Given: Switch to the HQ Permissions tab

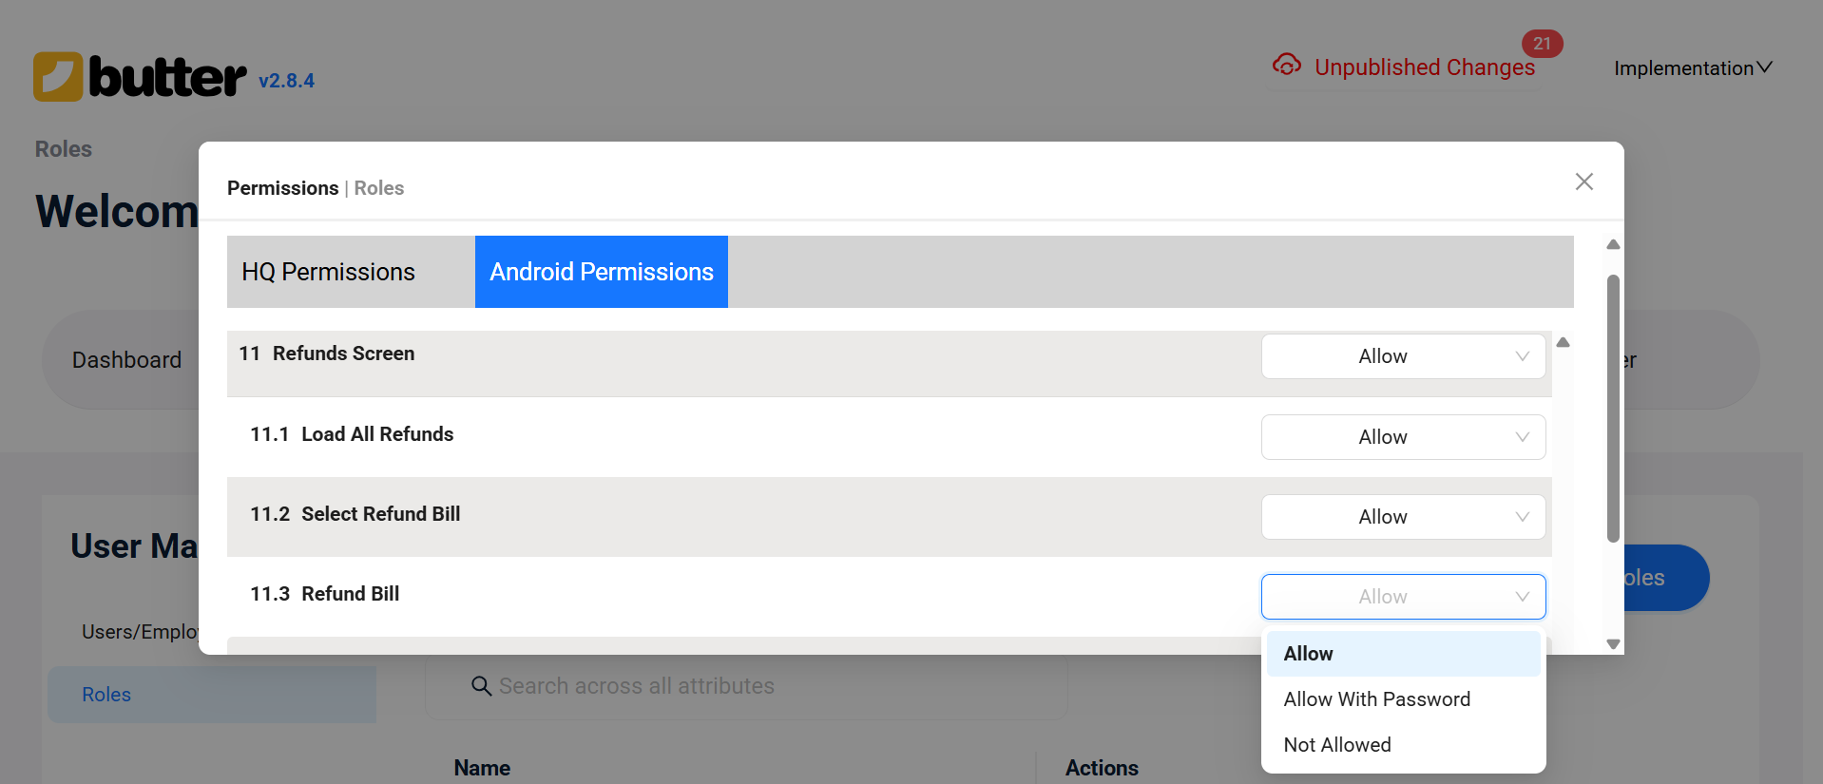Looking at the screenshot, I should 329,271.
